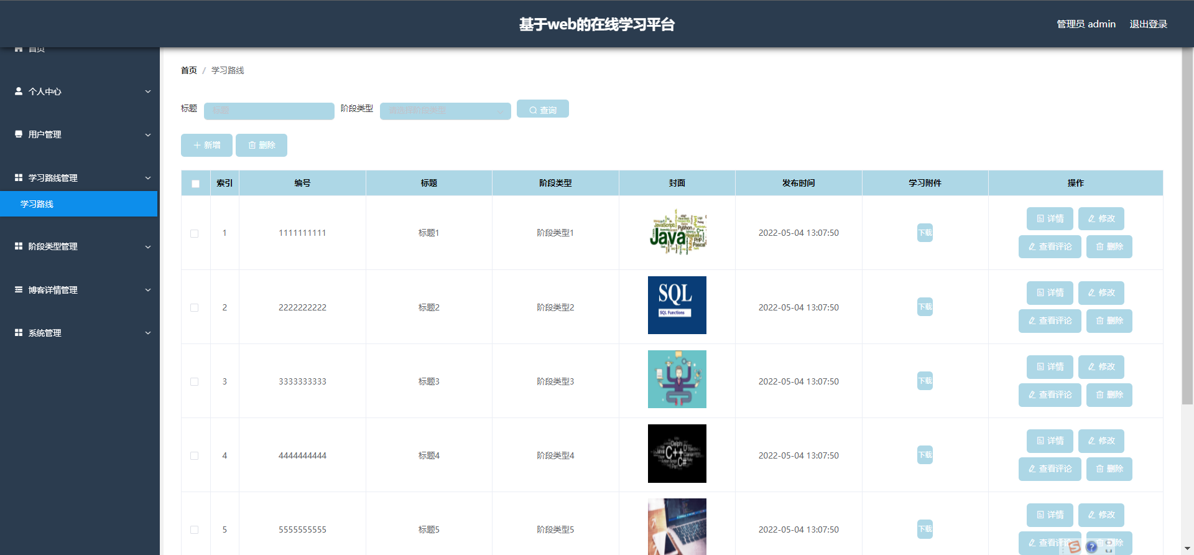Click the 新增 add button

point(206,145)
